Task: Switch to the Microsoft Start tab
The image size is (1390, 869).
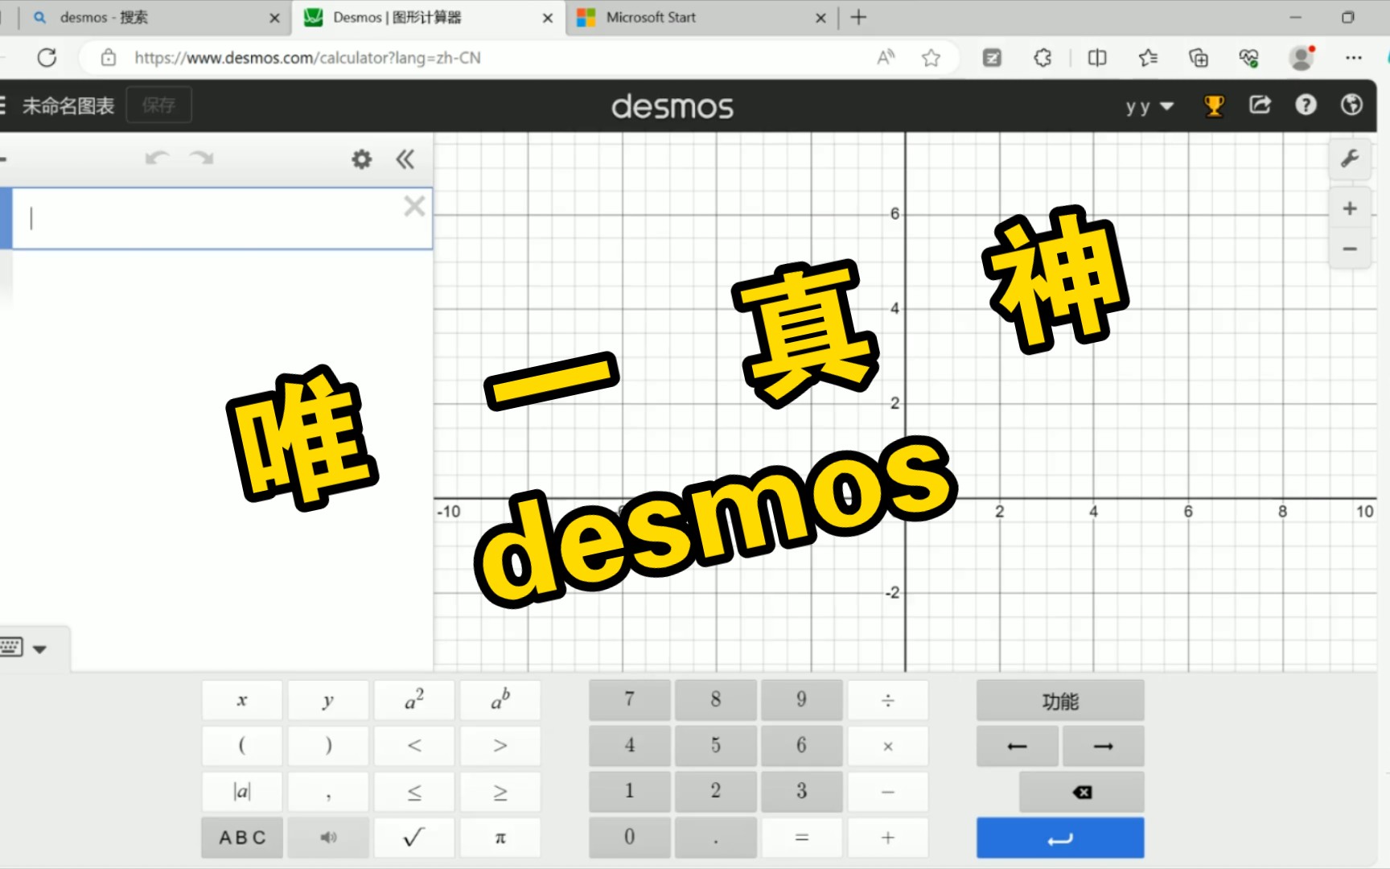Action: pyautogui.click(x=700, y=18)
